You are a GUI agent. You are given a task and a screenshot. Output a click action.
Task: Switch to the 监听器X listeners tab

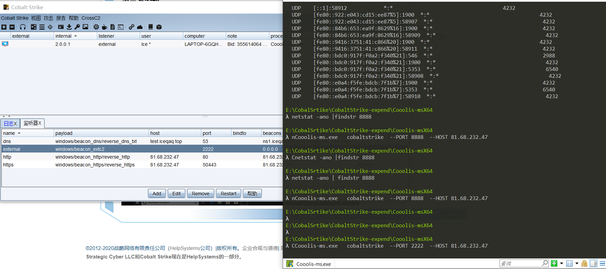coord(33,123)
